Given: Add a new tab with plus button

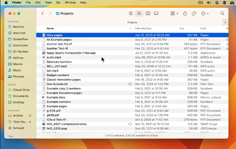Looking at the screenshot, I should tap(225, 22).
